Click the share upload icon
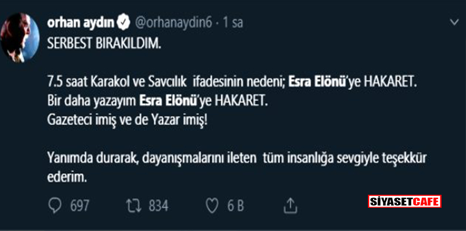This screenshot has width=466, height=231. click(290, 205)
